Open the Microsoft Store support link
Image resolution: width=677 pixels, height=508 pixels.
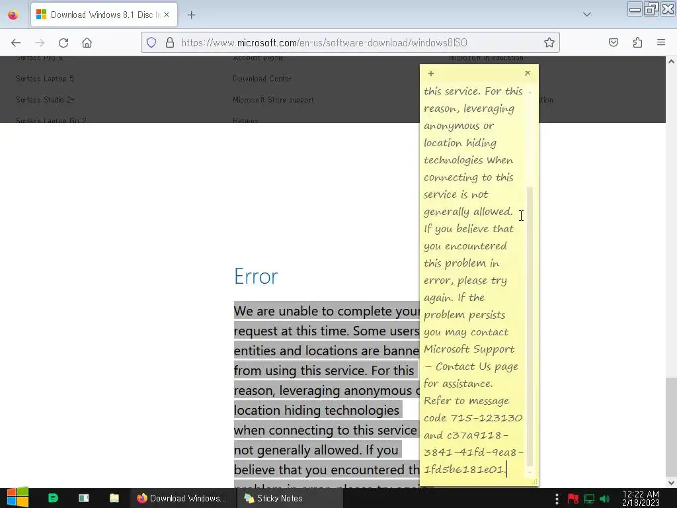273,100
